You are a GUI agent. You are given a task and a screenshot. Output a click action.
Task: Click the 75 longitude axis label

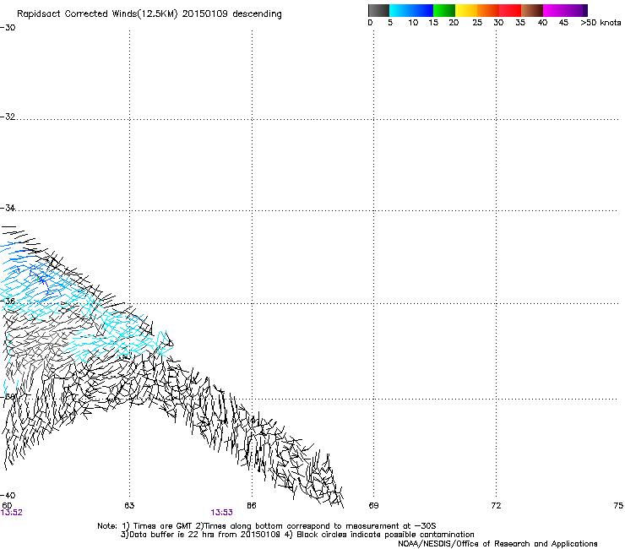pyautogui.click(x=618, y=506)
